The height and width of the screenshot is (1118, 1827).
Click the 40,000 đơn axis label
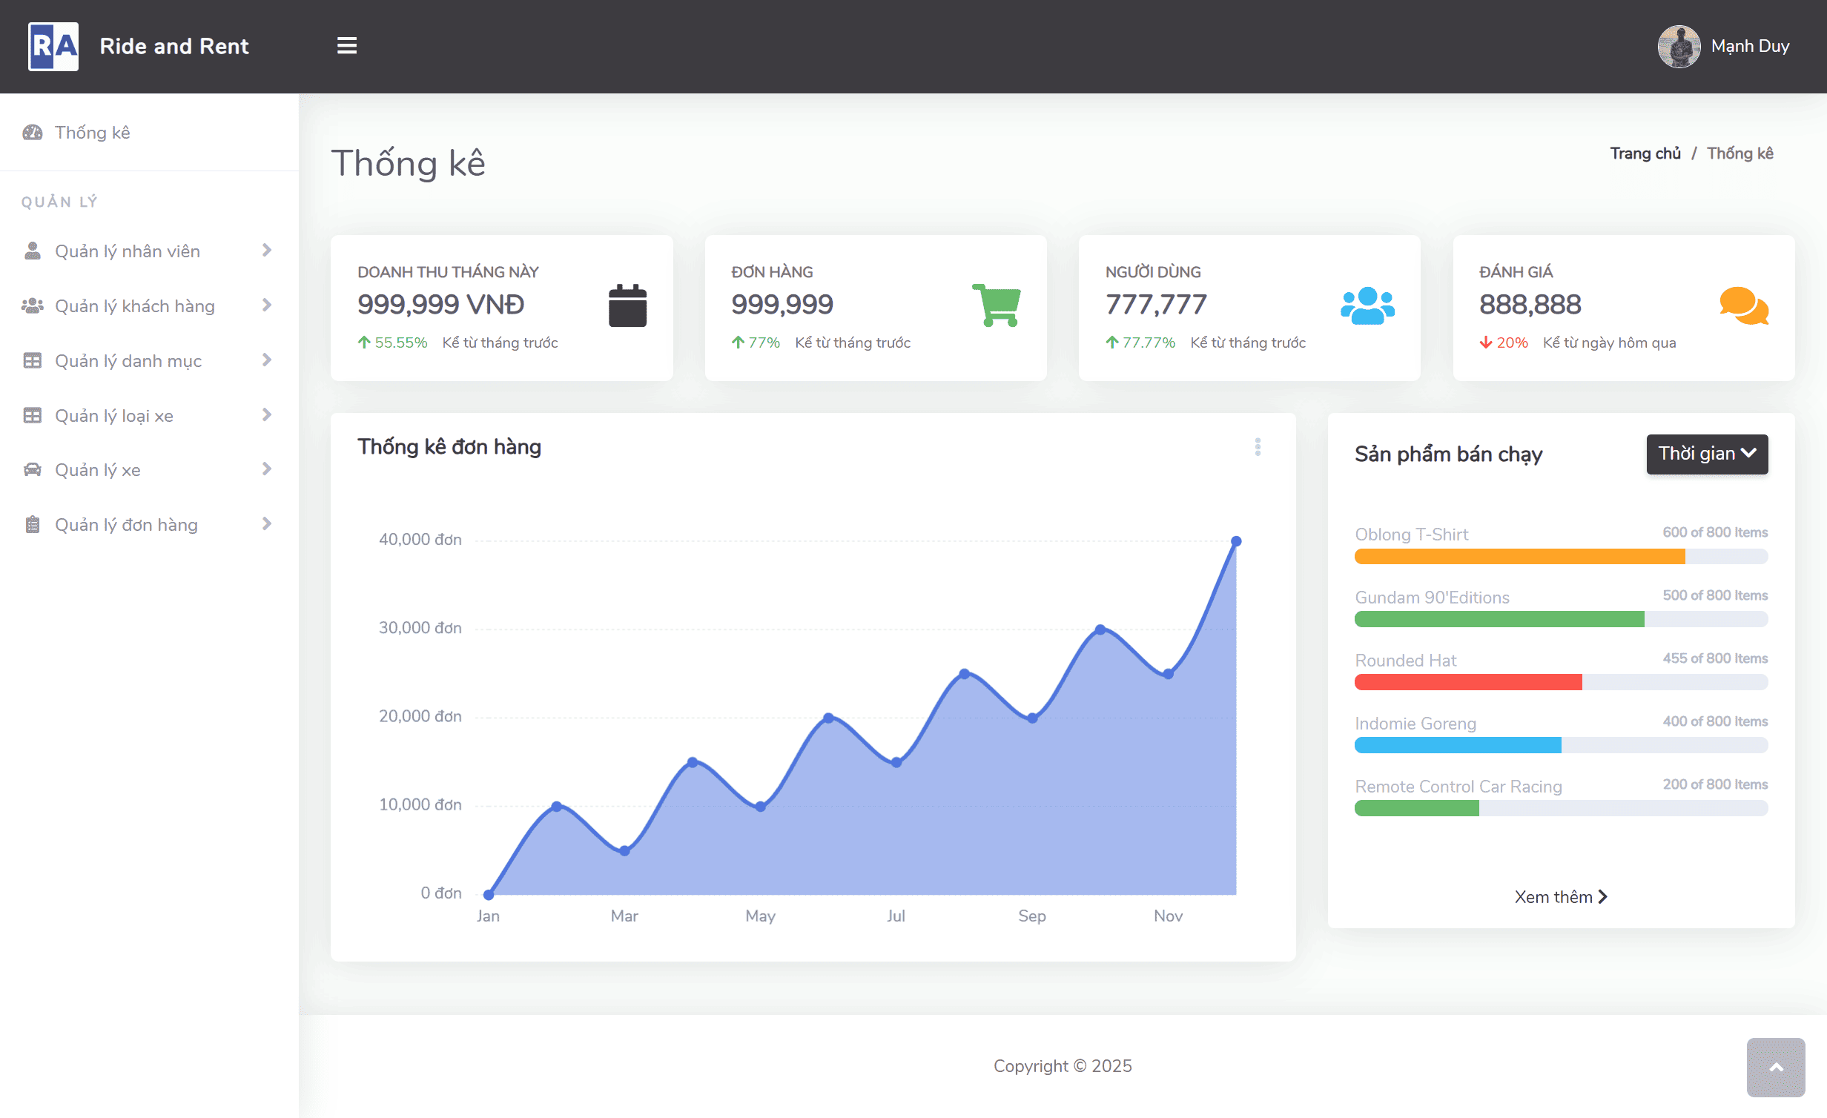tap(420, 539)
